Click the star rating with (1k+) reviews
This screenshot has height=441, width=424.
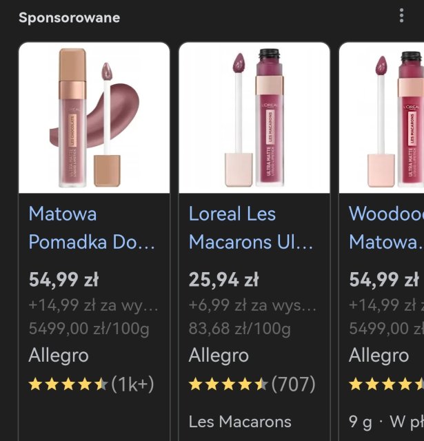coord(91,384)
